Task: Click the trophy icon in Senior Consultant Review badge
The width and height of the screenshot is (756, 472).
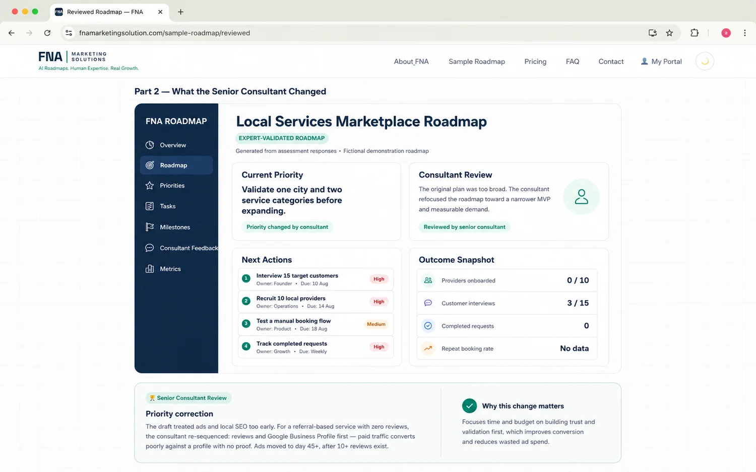Action: (x=152, y=398)
